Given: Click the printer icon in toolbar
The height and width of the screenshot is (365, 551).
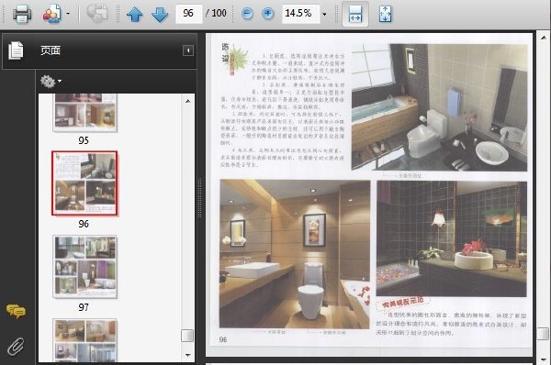Looking at the screenshot, I should [x=22, y=14].
